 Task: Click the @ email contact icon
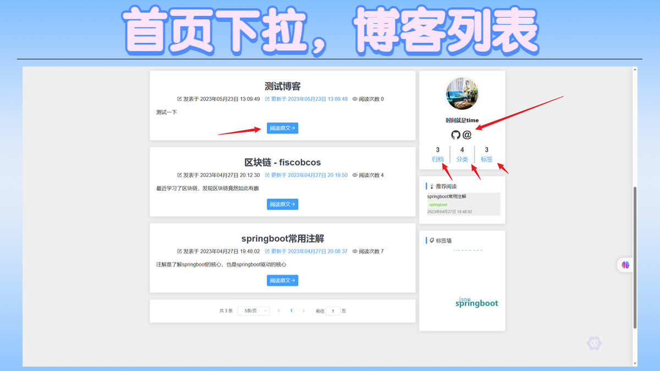click(x=467, y=135)
